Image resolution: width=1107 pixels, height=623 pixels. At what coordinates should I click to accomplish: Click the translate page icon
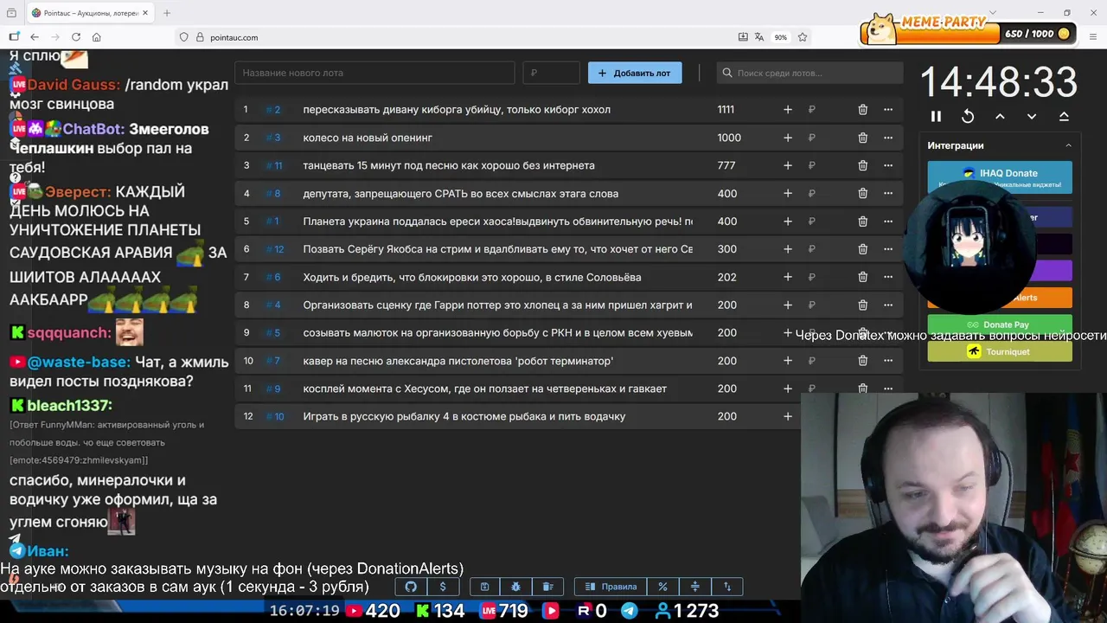coord(759,37)
